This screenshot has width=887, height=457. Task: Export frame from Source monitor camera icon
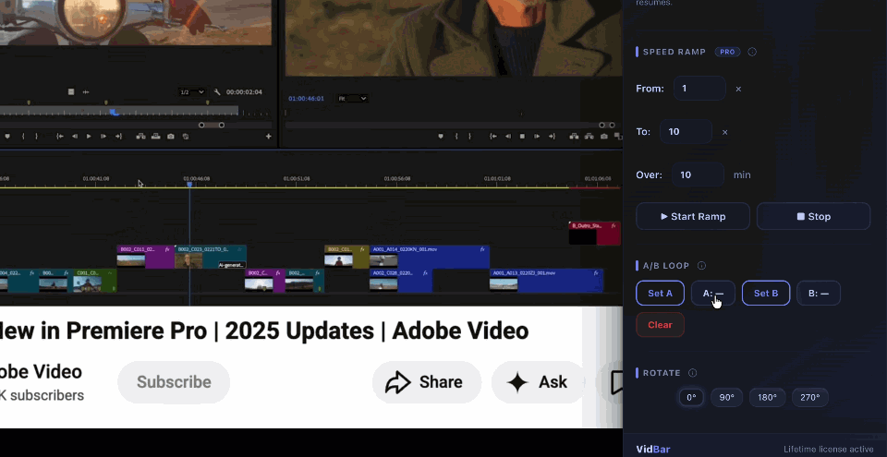click(x=171, y=137)
